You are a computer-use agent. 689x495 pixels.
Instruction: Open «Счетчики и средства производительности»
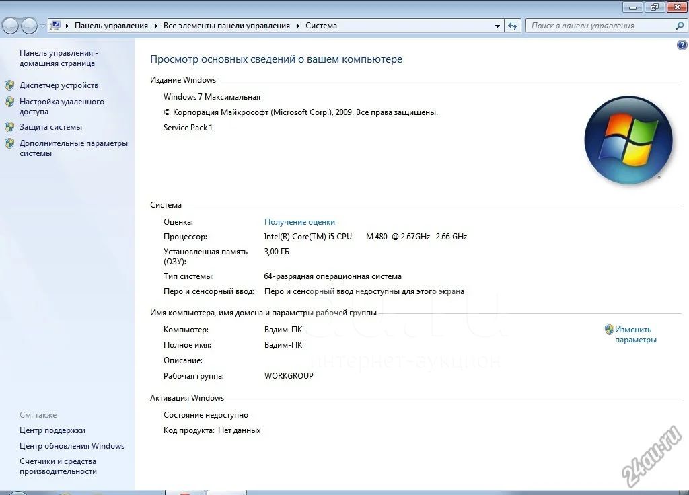(58, 466)
